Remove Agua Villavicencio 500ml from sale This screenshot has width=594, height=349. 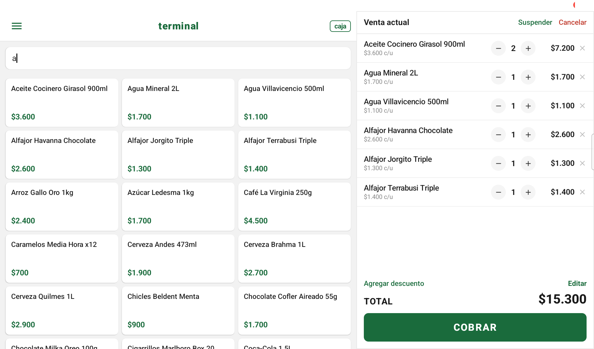click(582, 106)
